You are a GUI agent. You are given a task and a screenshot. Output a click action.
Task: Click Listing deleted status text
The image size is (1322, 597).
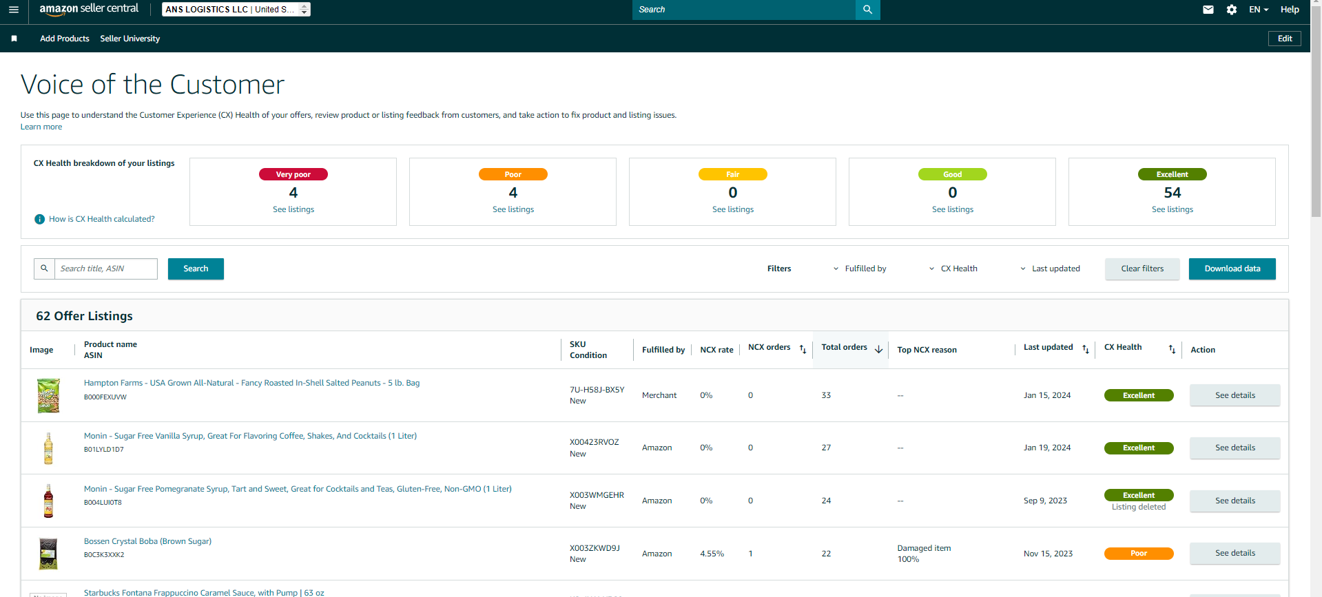coord(1139,507)
